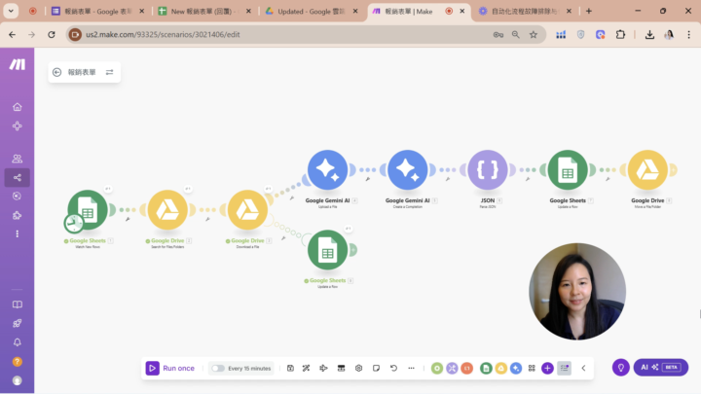
Task: Bookmark this page with the star icon
Action: (x=533, y=34)
